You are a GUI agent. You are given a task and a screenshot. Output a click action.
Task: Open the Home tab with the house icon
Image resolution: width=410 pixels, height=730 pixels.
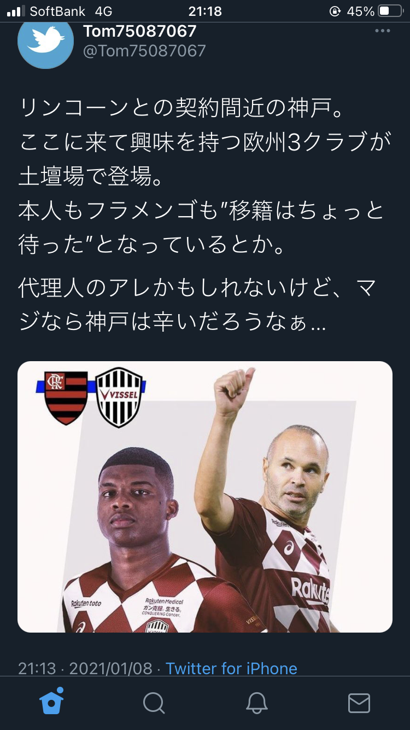[x=51, y=702]
